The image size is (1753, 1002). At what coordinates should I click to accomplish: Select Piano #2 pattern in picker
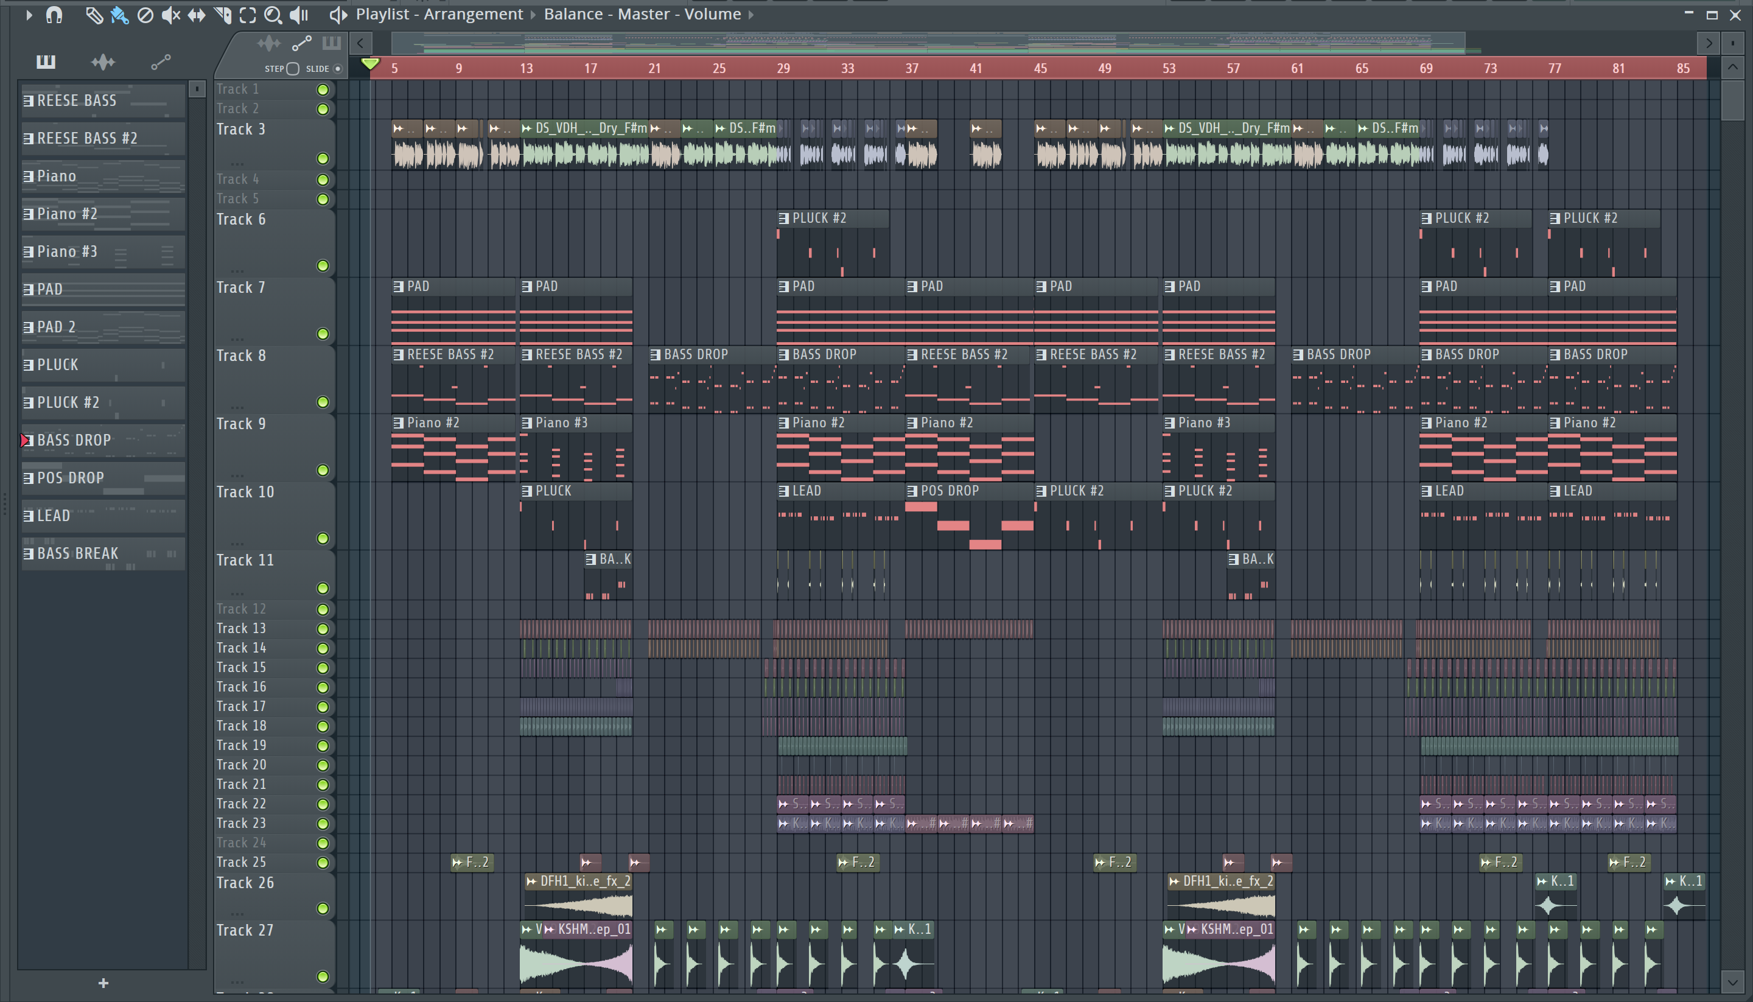(103, 214)
